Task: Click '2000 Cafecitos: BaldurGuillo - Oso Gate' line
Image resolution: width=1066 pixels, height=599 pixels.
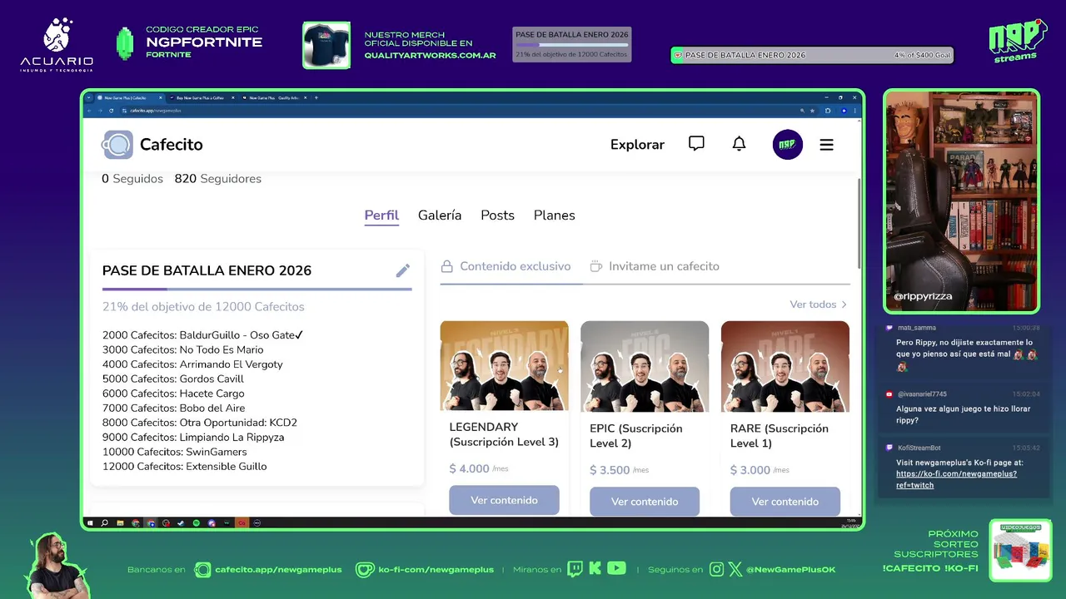Action: point(202,335)
